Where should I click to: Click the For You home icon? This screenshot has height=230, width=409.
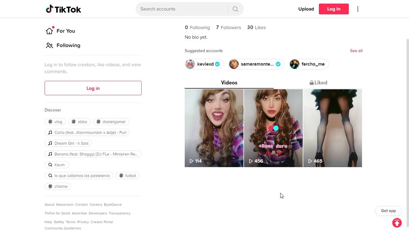coord(49,31)
